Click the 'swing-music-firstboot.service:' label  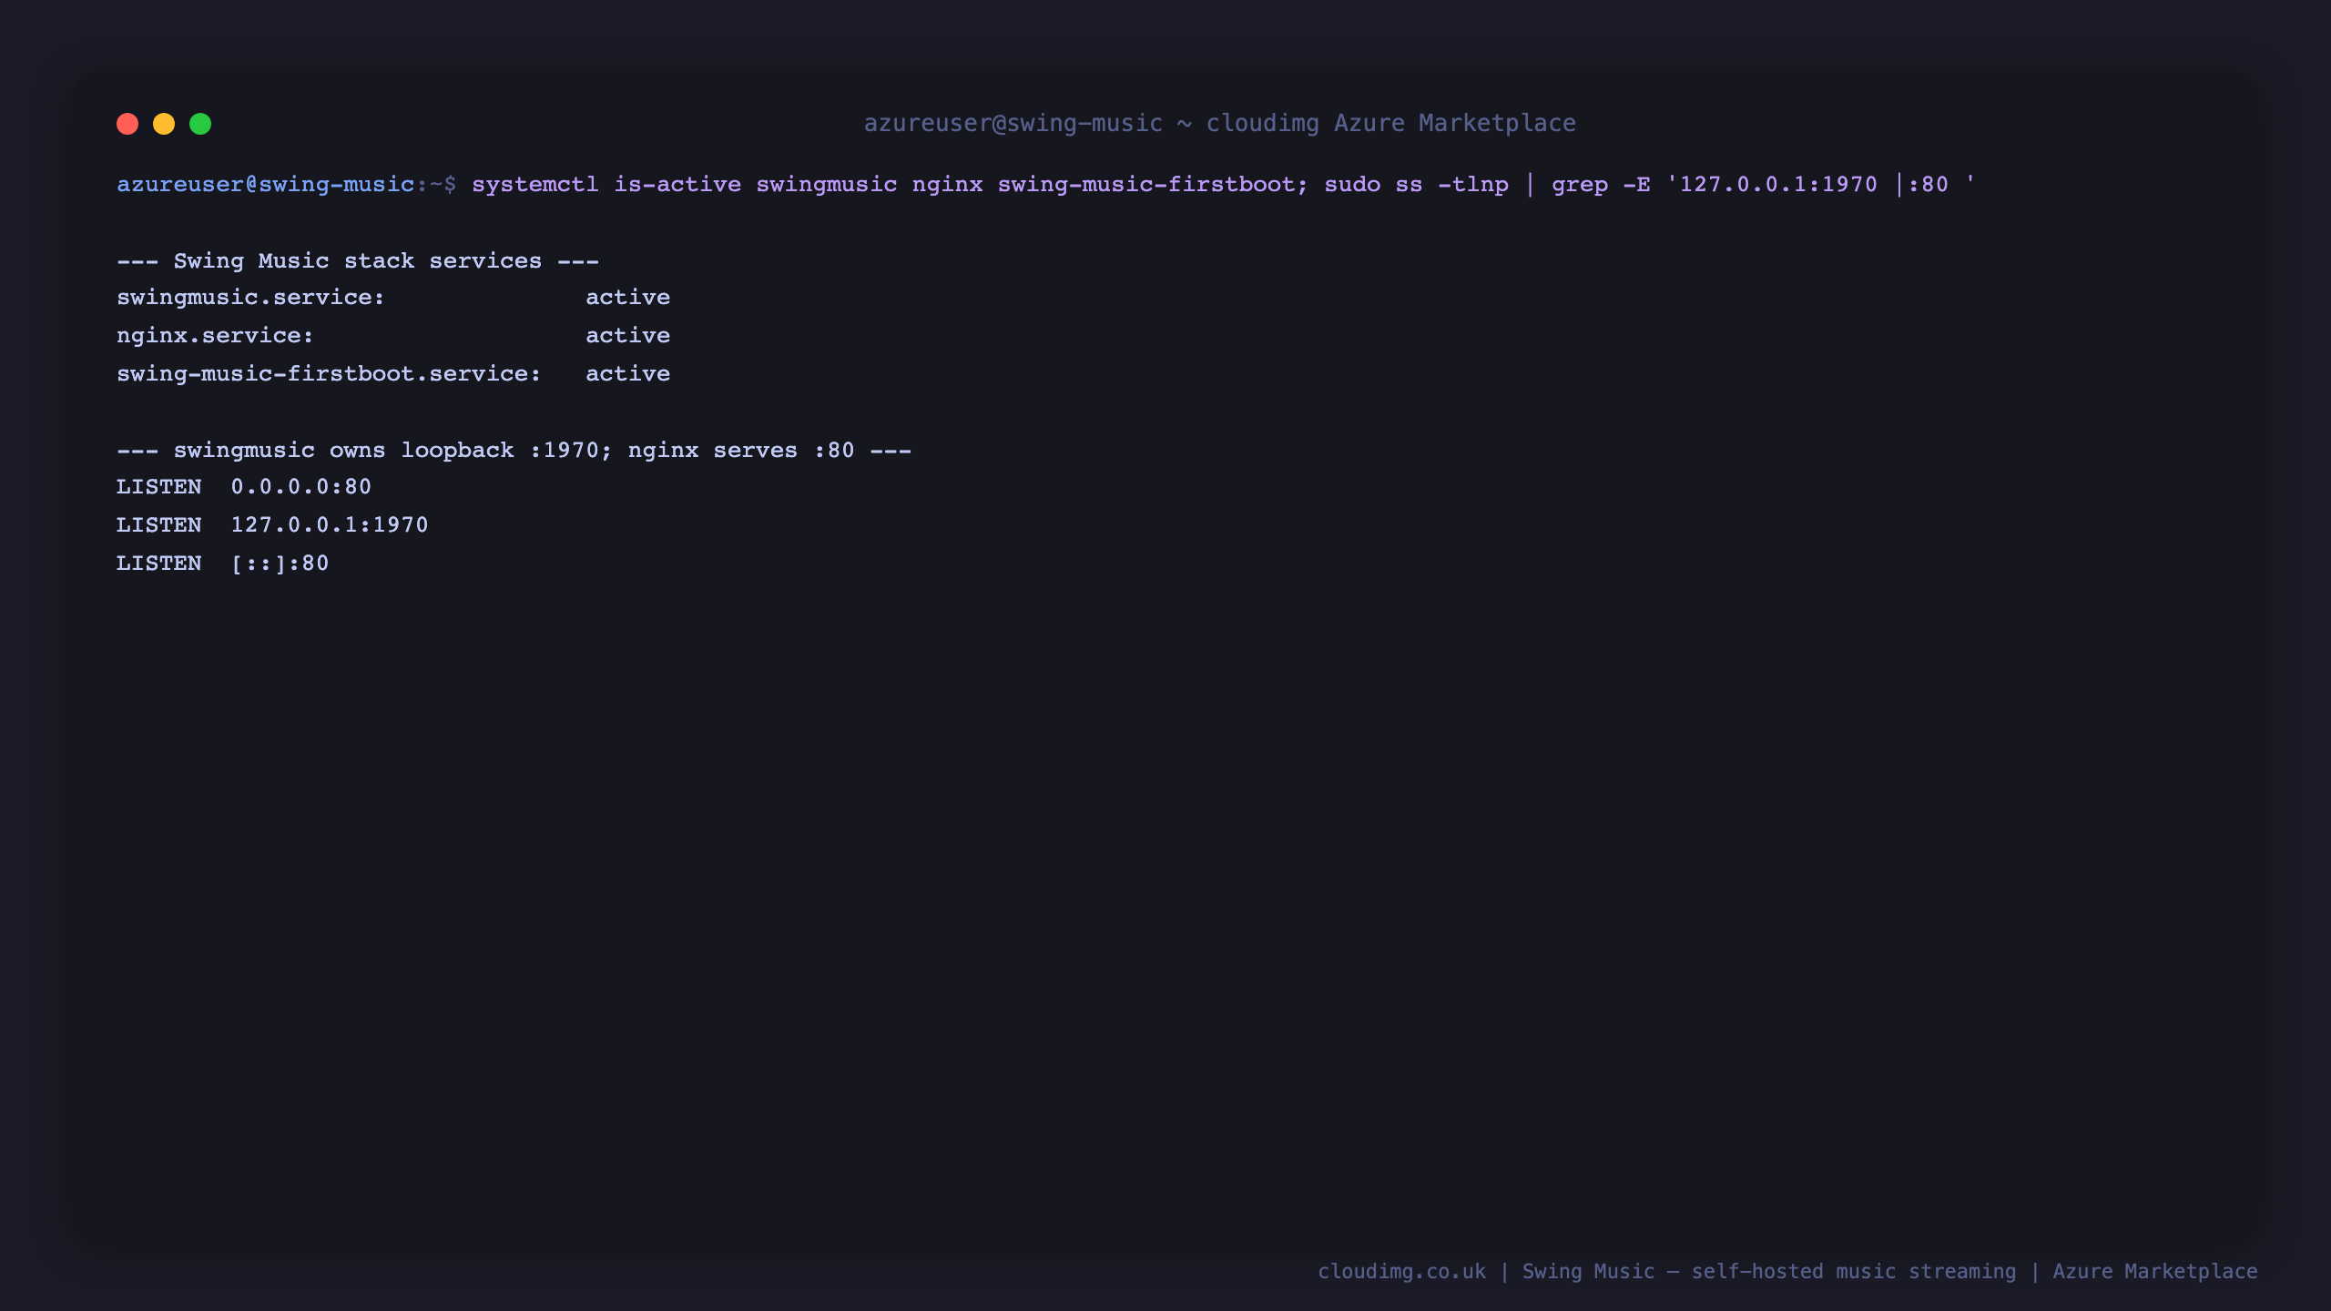[329, 374]
